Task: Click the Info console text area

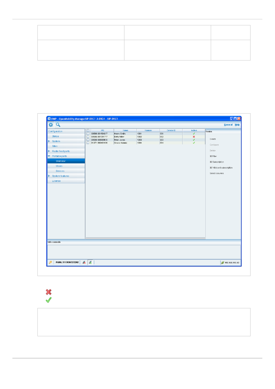Action: [144, 252]
